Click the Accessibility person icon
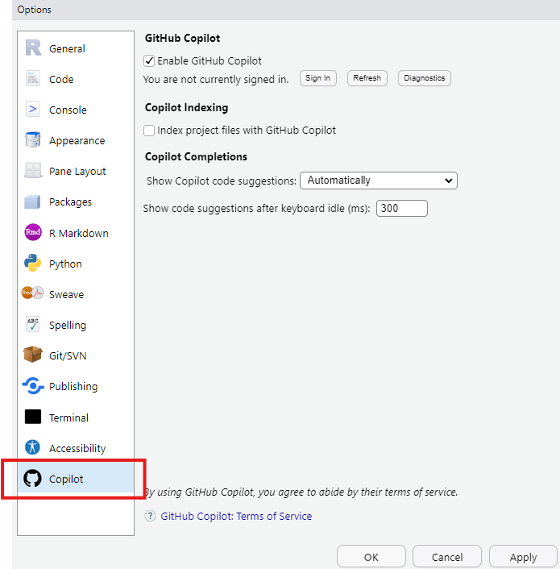 pos(33,448)
